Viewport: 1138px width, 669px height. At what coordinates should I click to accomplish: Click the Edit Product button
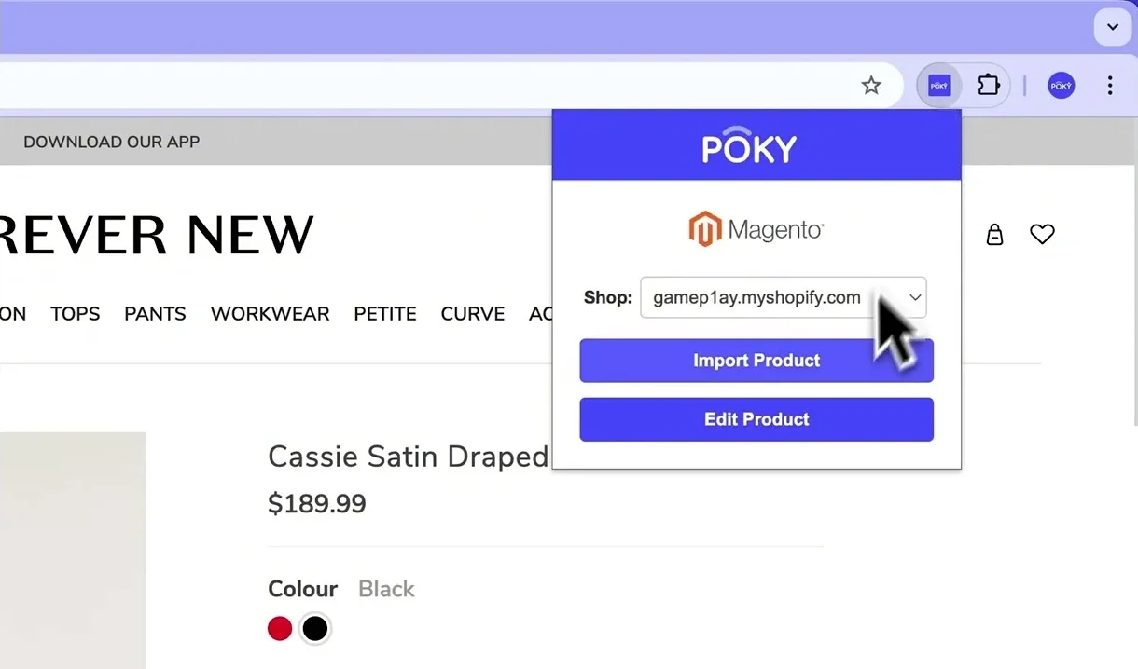(x=756, y=419)
